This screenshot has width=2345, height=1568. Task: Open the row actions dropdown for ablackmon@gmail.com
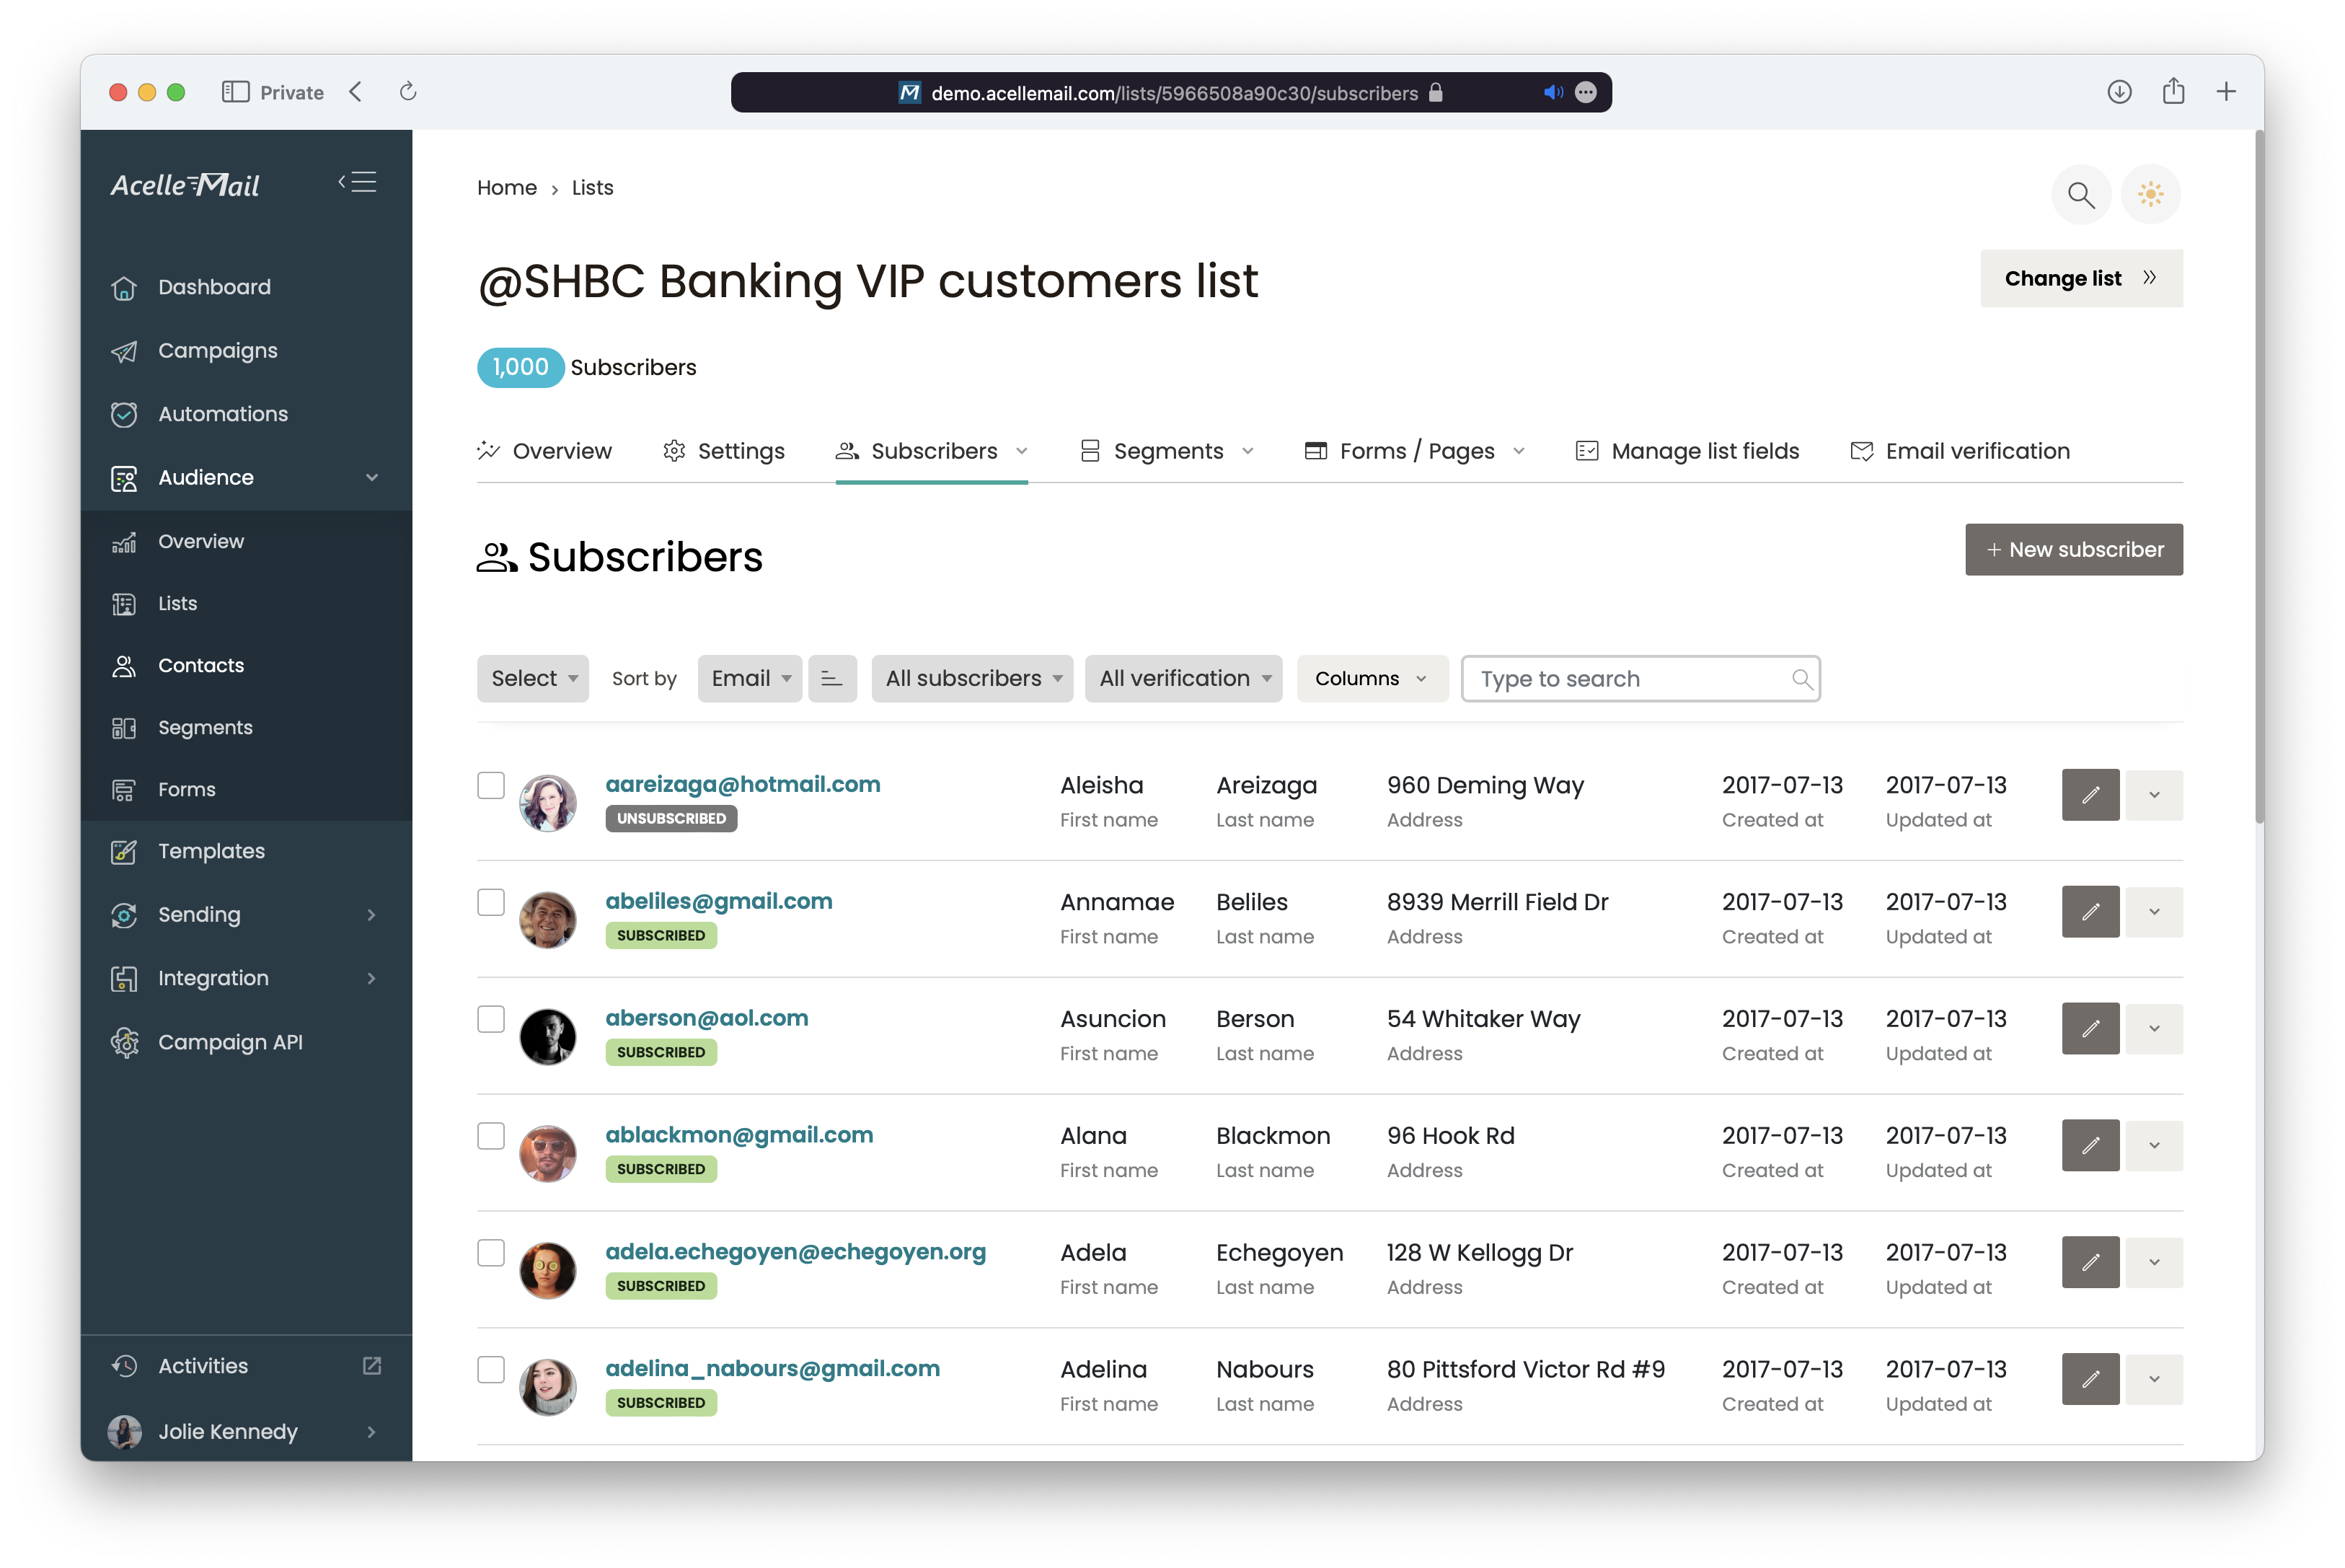2154,1146
